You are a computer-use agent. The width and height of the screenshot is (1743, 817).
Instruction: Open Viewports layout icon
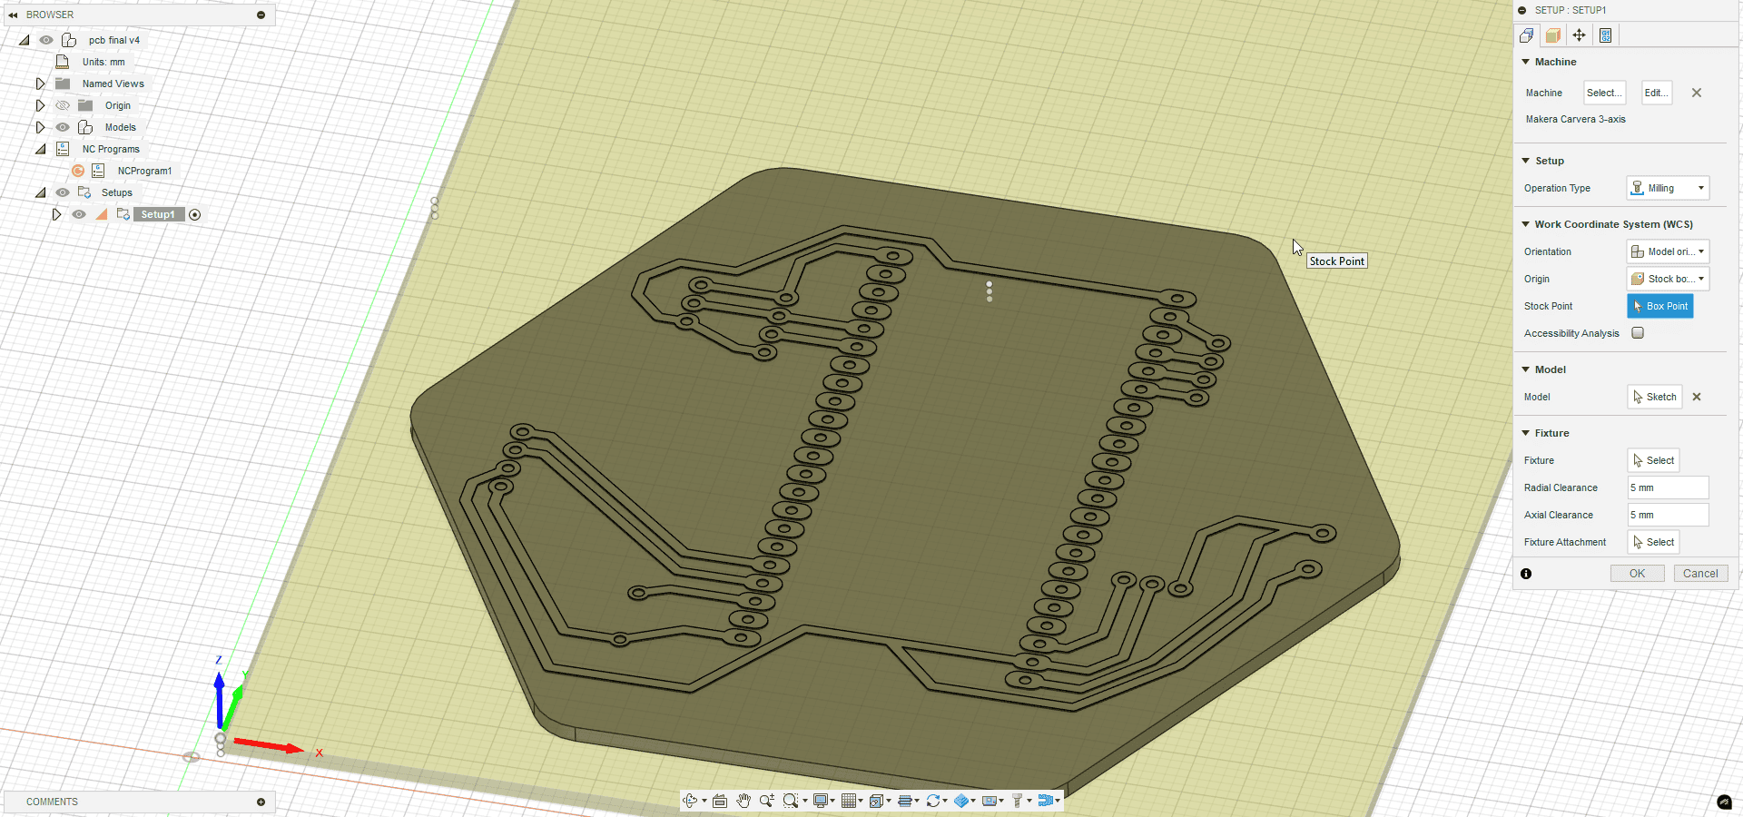tap(876, 801)
